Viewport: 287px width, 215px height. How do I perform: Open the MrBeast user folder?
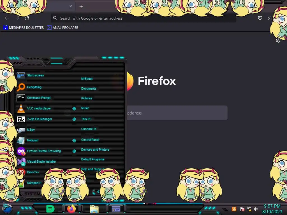point(87,79)
